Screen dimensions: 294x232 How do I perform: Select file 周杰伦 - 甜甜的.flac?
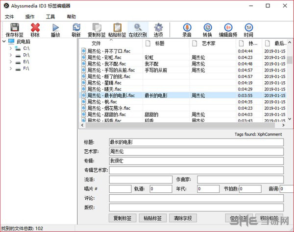106,115
